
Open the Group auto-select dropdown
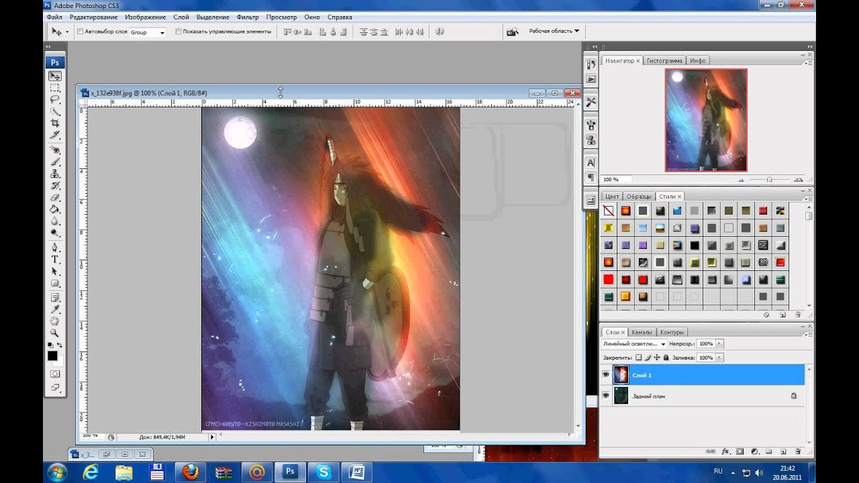(x=148, y=32)
